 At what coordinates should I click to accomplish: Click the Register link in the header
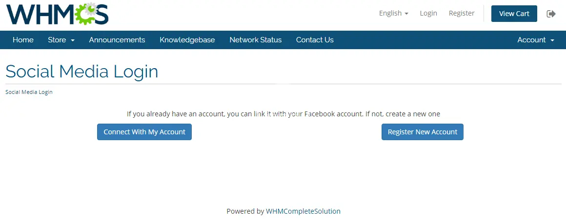462,13
